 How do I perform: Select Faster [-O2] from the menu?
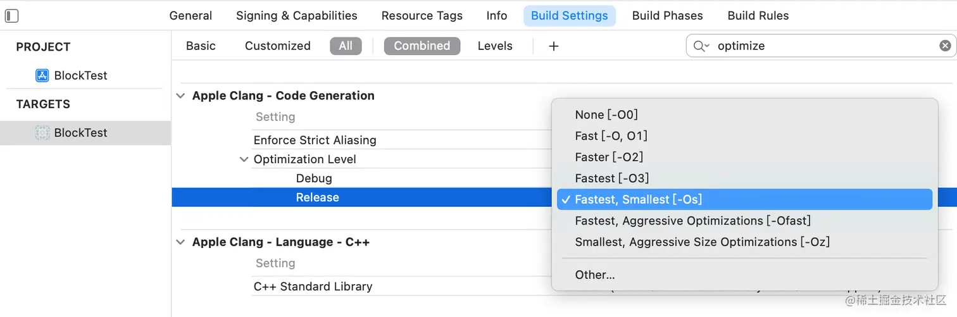pos(609,157)
